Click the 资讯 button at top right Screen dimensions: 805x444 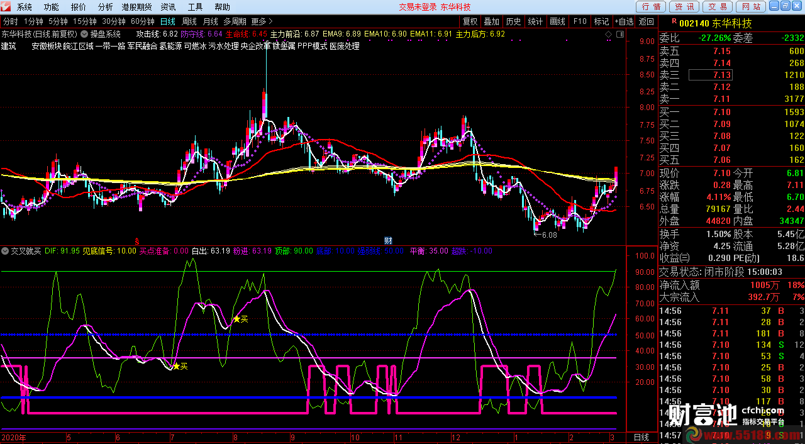click(685, 6)
